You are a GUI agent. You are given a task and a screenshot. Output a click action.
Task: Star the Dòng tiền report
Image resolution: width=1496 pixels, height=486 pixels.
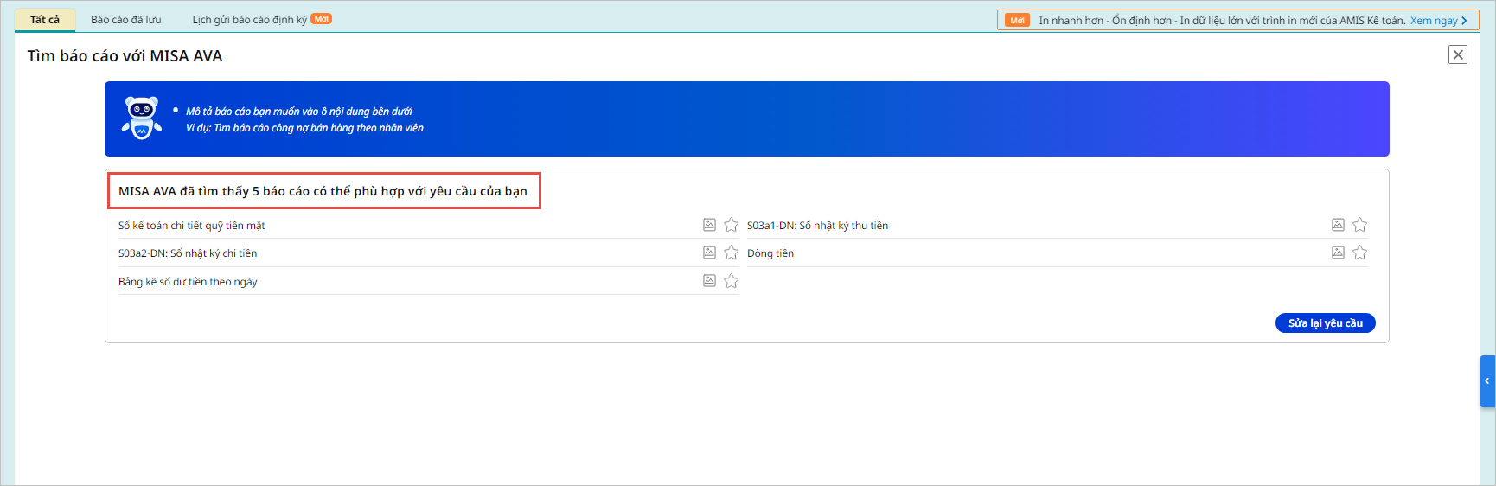click(1360, 253)
